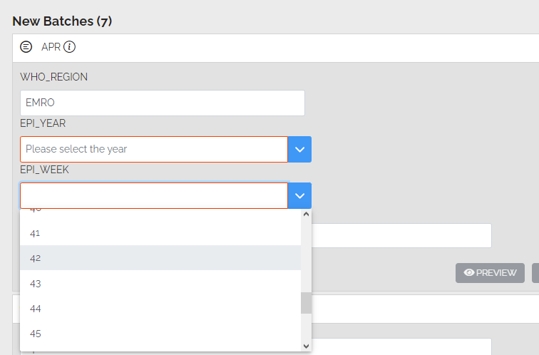Click the APR batch header title
Viewport: 539px width, 355px height.
tap(51, 47)
